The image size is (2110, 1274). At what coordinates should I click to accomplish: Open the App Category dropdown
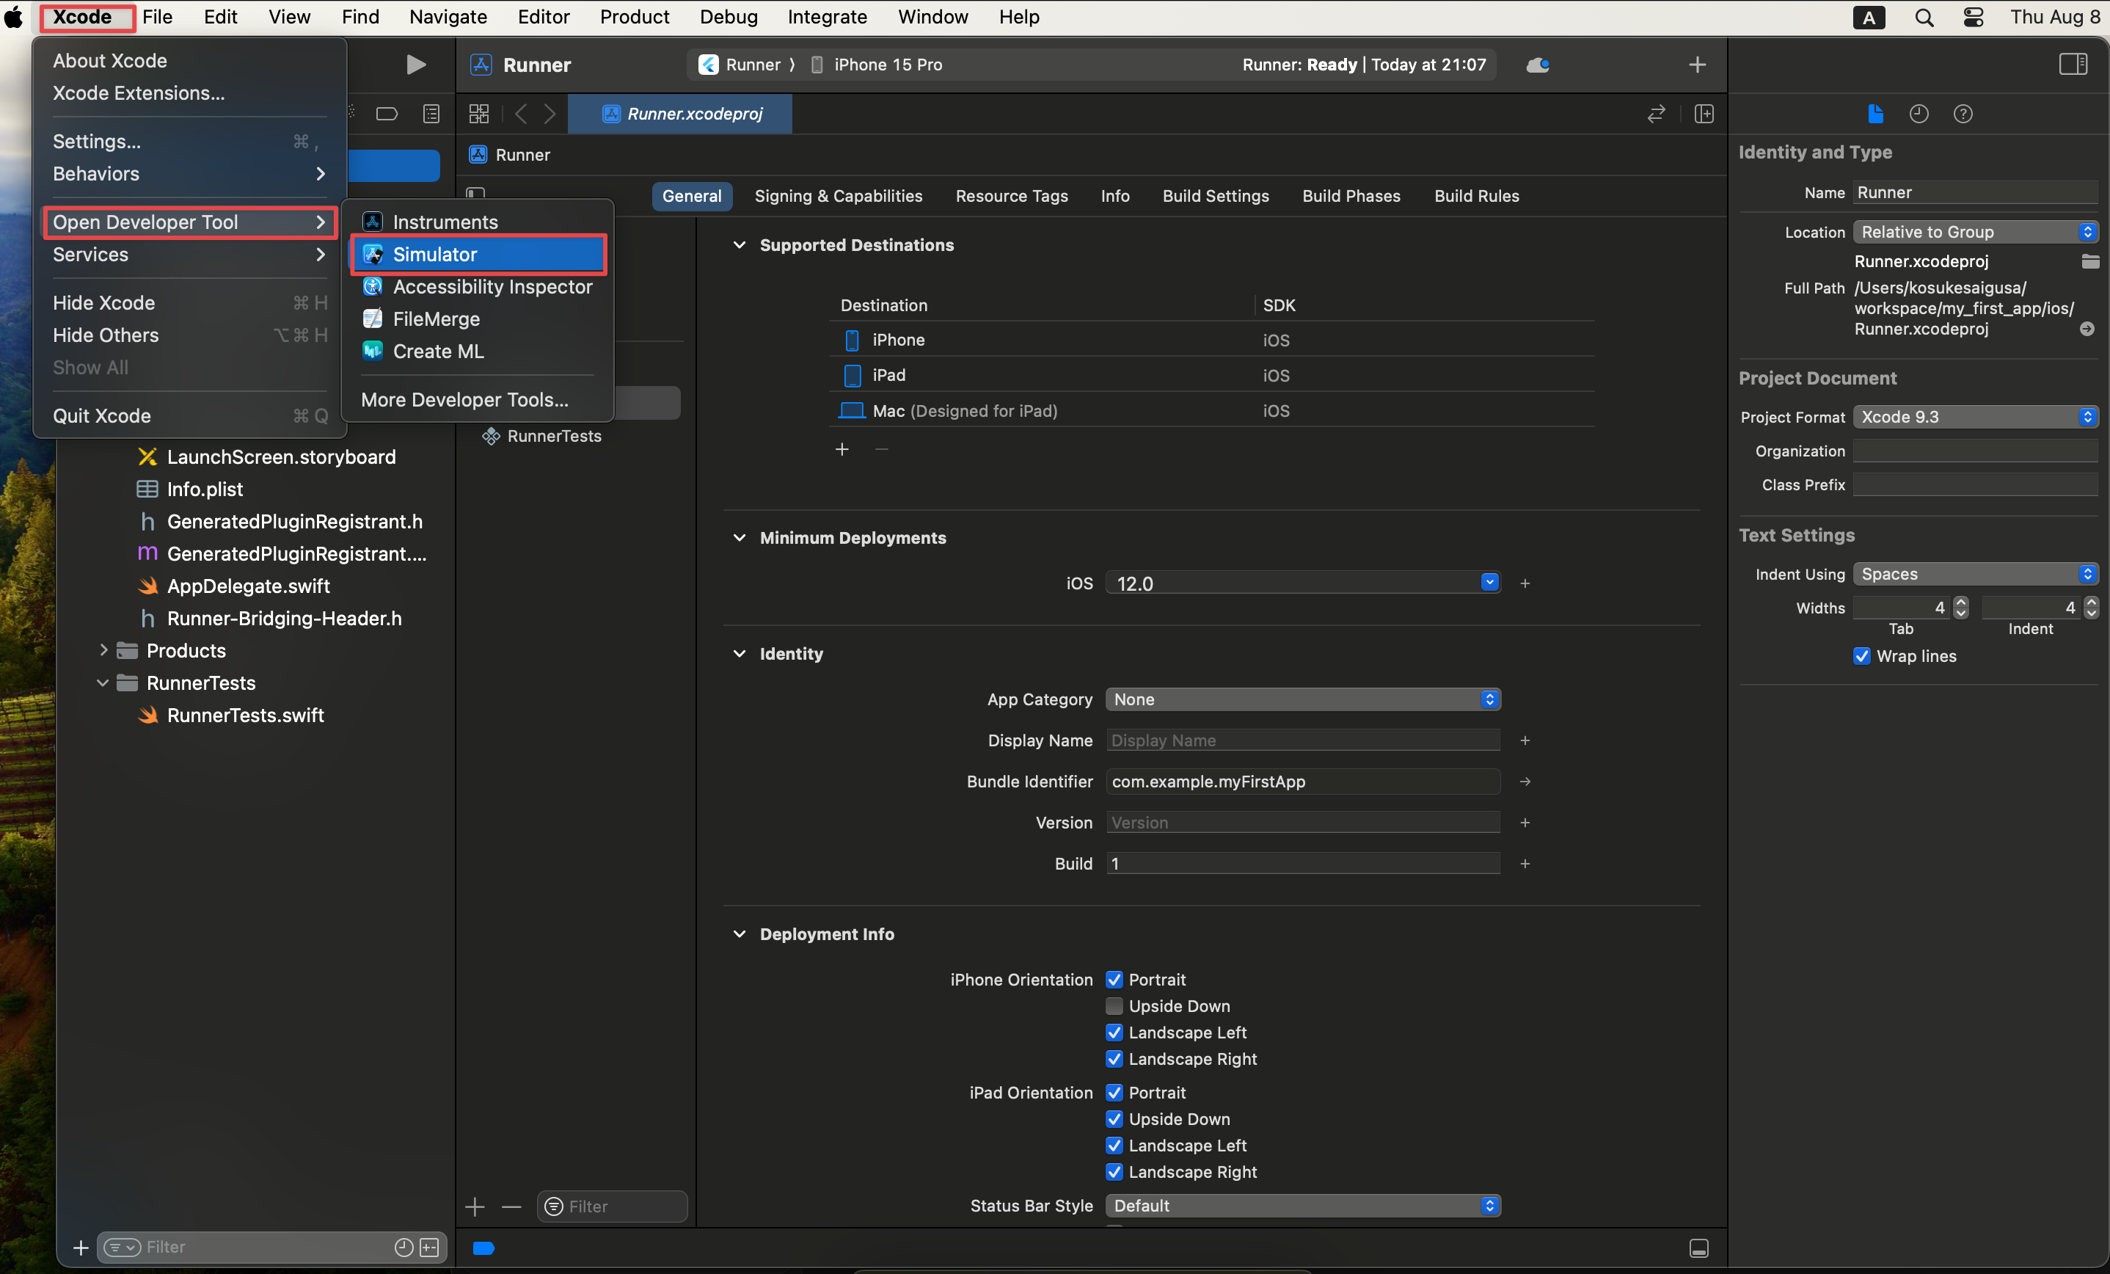point(1302,699)
